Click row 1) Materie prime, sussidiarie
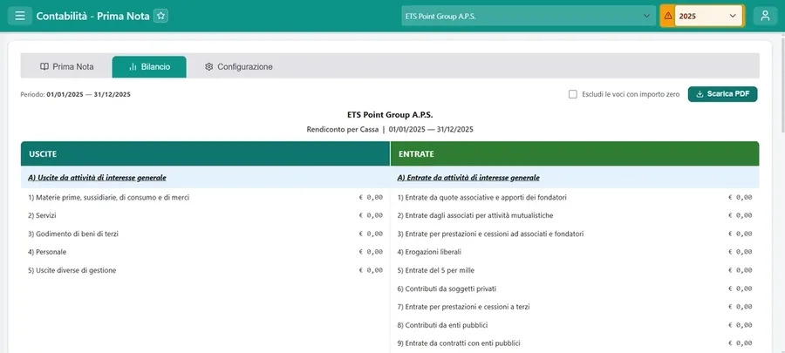This screenshot has height=353, width=785. click(205, 198)
